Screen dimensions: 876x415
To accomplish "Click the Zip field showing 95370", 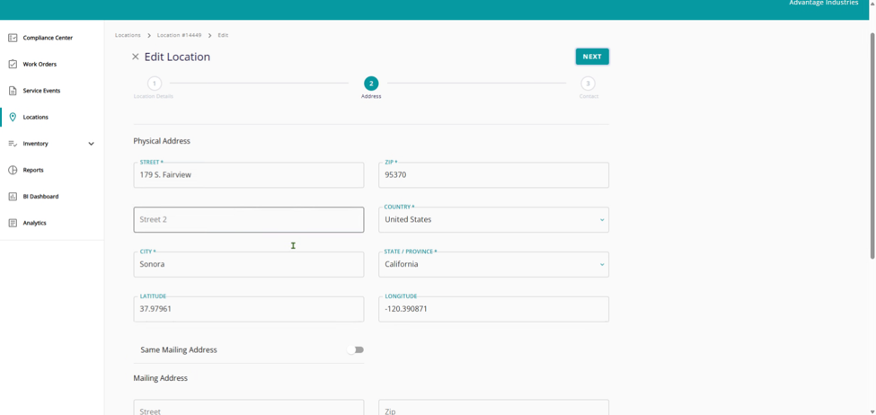I will click(x=494, y=175).
